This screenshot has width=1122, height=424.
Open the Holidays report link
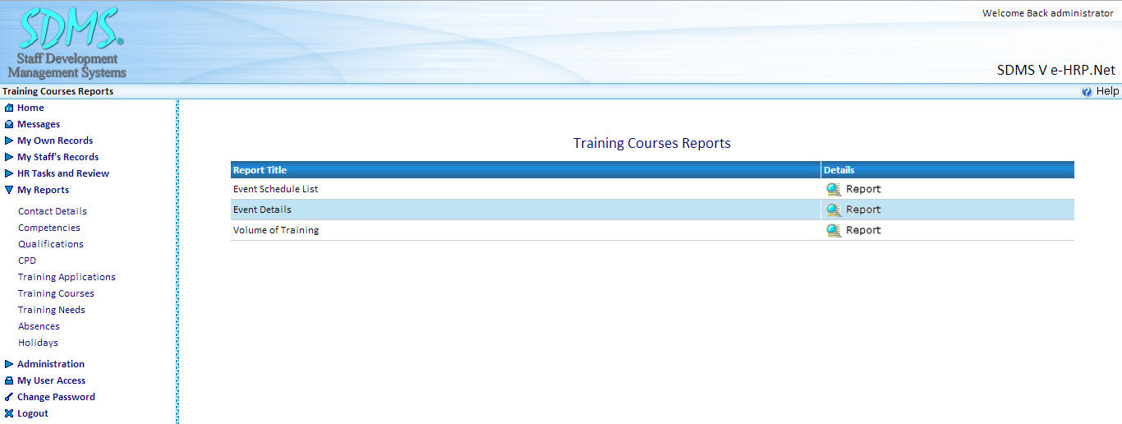pos(38,343)
